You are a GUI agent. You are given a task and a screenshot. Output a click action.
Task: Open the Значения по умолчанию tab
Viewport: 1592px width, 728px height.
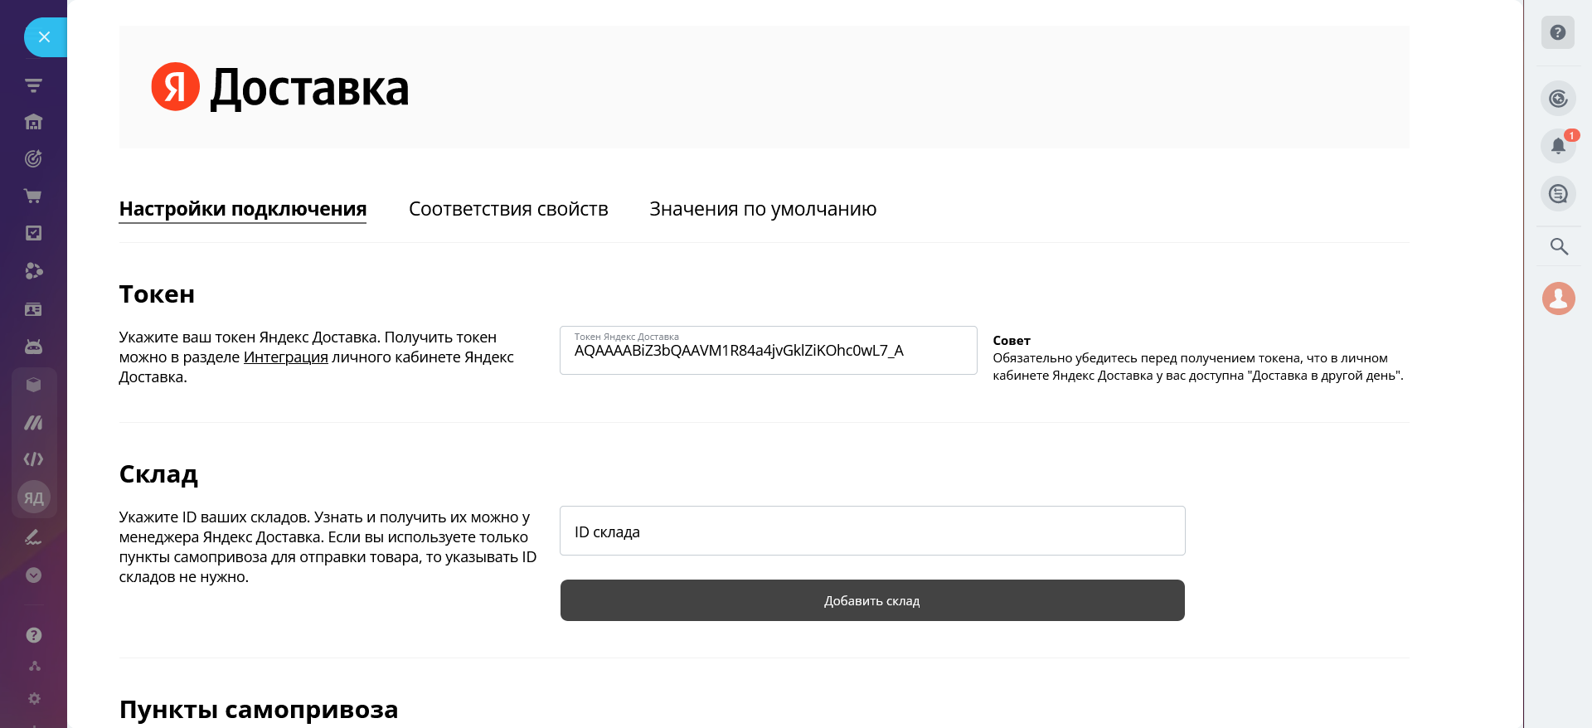[x=763, y=209]
